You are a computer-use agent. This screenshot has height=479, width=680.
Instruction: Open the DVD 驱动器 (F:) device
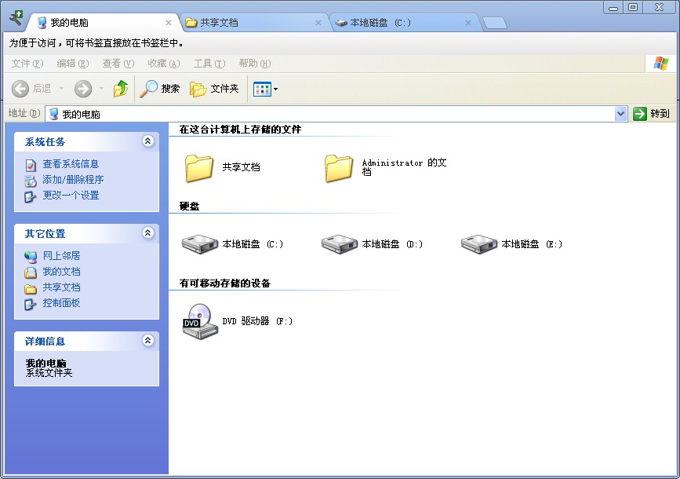(x=199, y=322)
